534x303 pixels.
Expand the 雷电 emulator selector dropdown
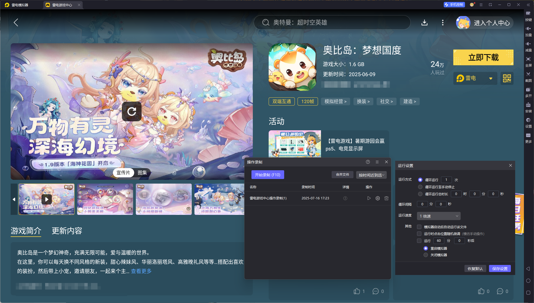475,78
